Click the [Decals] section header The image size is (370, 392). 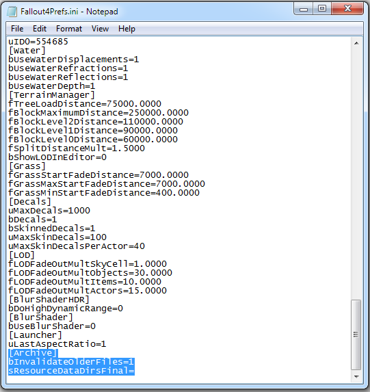pos(29,202)
